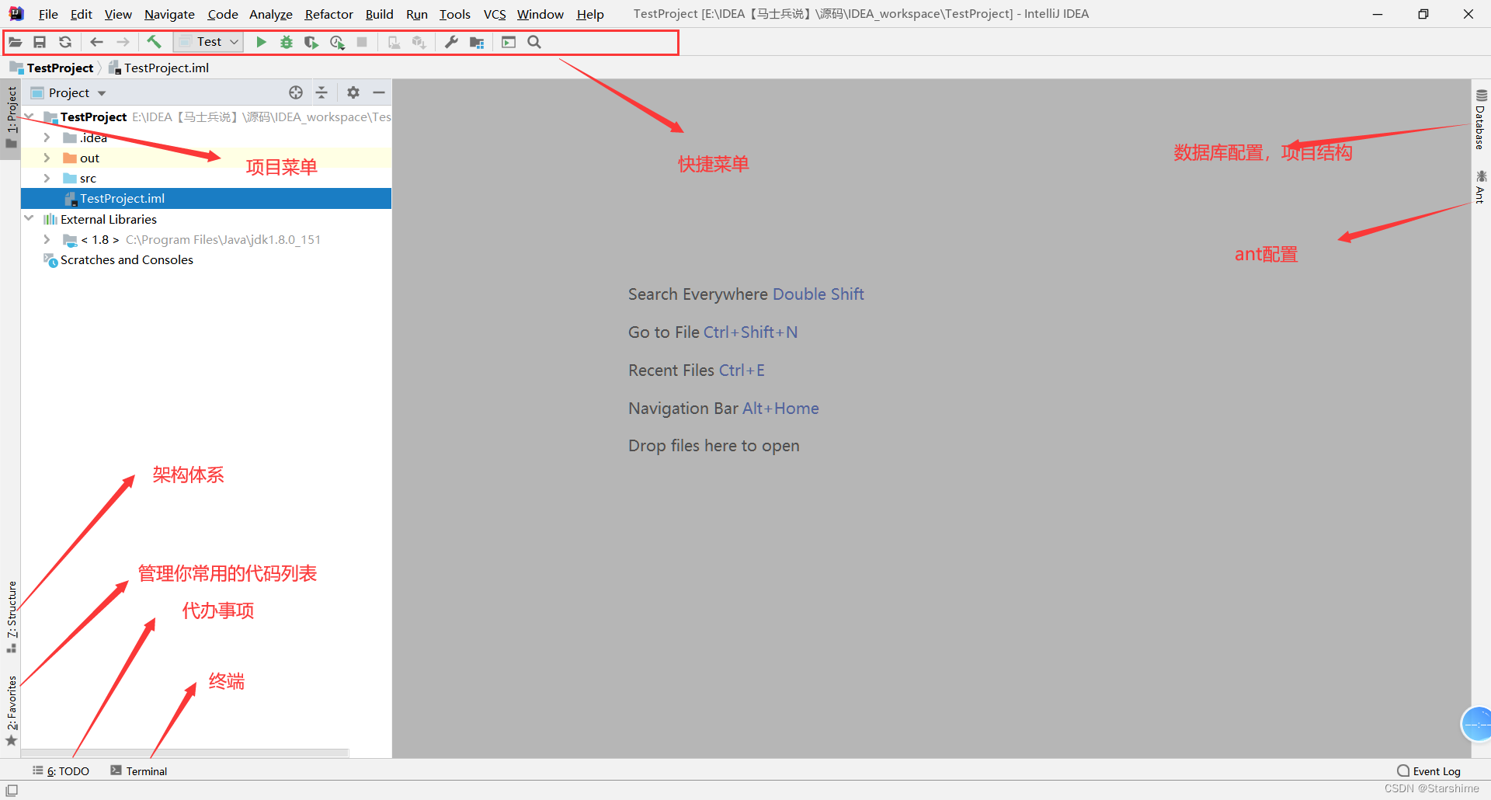Open the Build menu
This screenshot has width=1491, height=800.
point(379,14)
